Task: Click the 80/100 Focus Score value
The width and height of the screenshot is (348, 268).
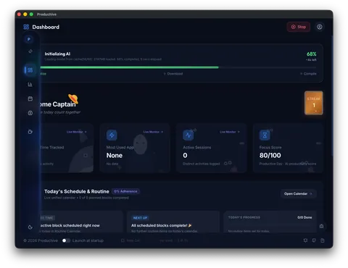Action: (x=270, y=156)
